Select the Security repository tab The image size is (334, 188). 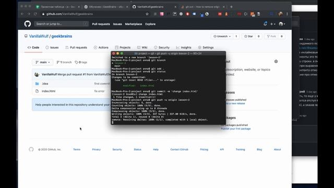click(162, 48)
